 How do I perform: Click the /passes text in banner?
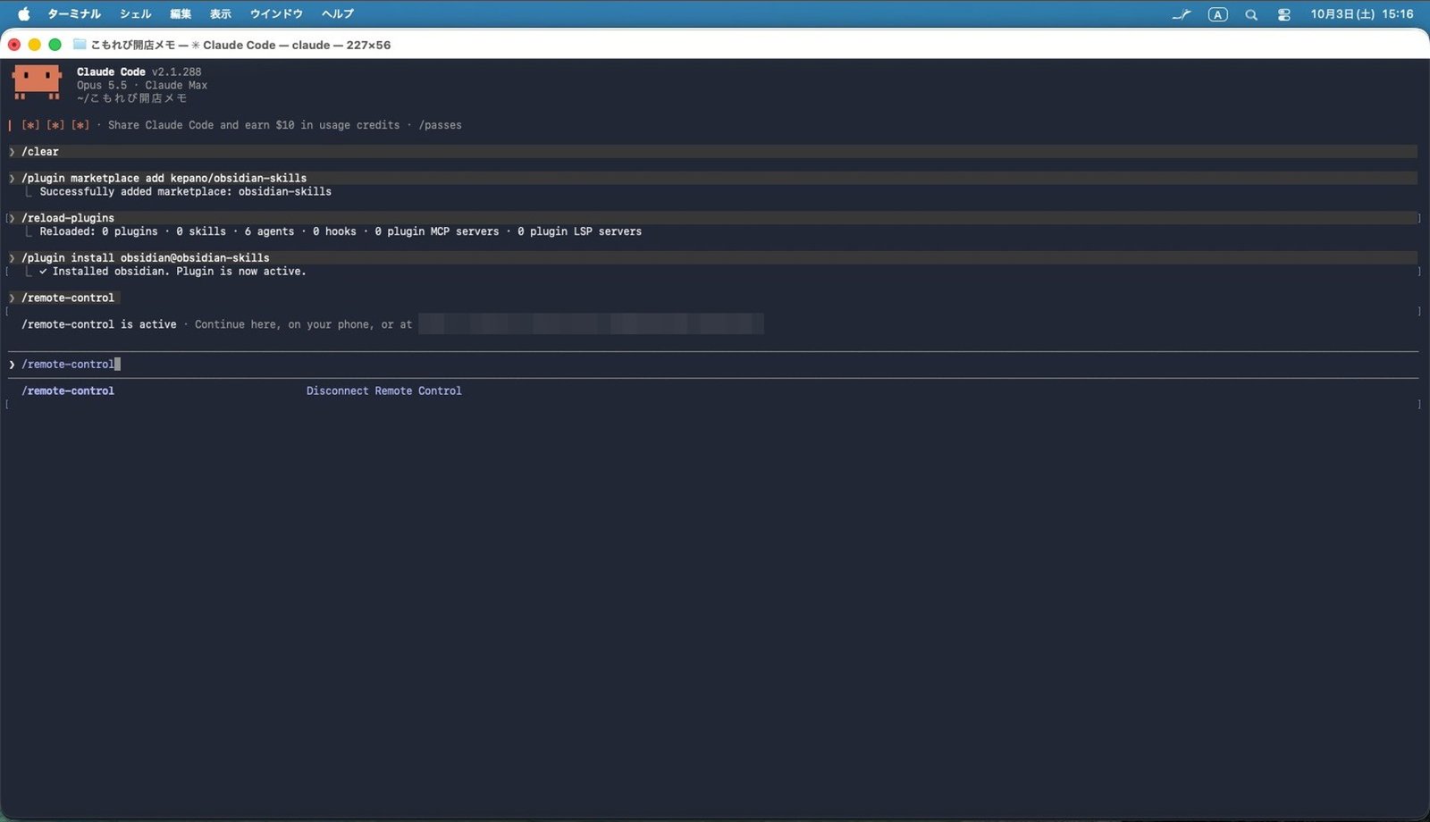click(441, 125)
